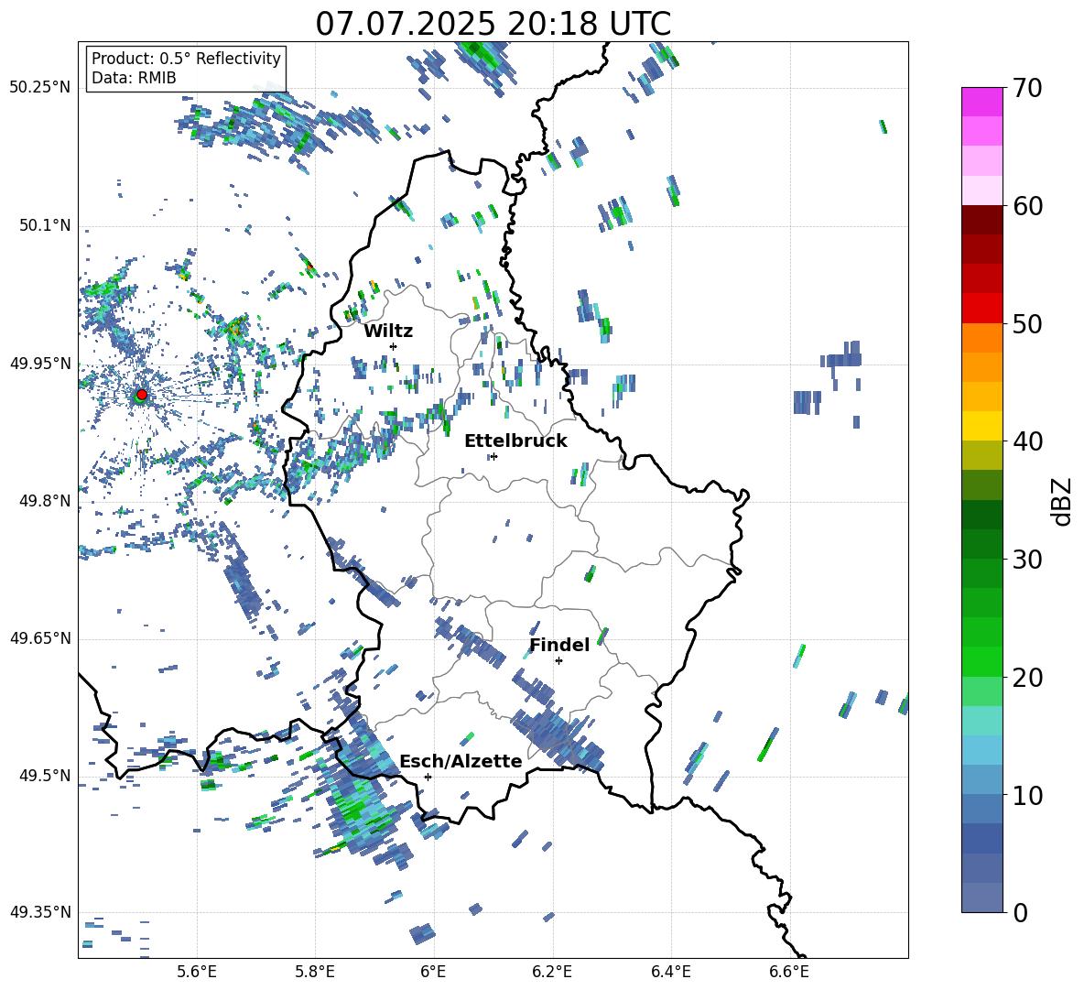Click the dark maroon colorbar segment below 60
The height and width of the screenshot is (990, 1084).
coord(981,220)
